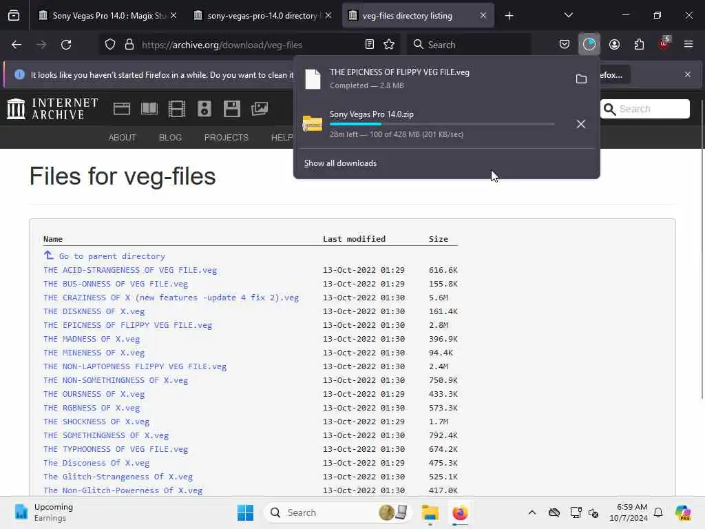Open the ABOUT menu item

[123, 138]
